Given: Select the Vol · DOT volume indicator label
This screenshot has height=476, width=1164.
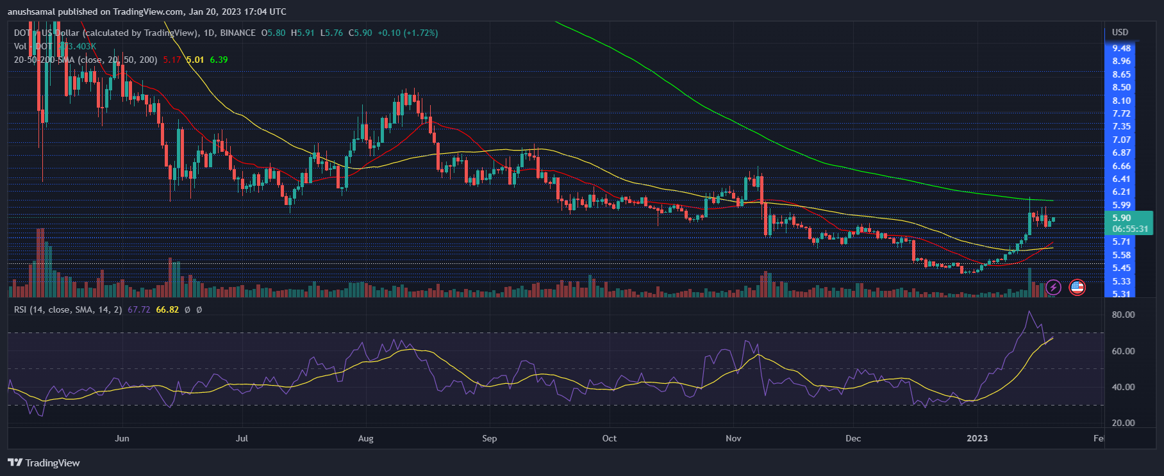Looking at the screenshot, I should click(x=33, y=46).
